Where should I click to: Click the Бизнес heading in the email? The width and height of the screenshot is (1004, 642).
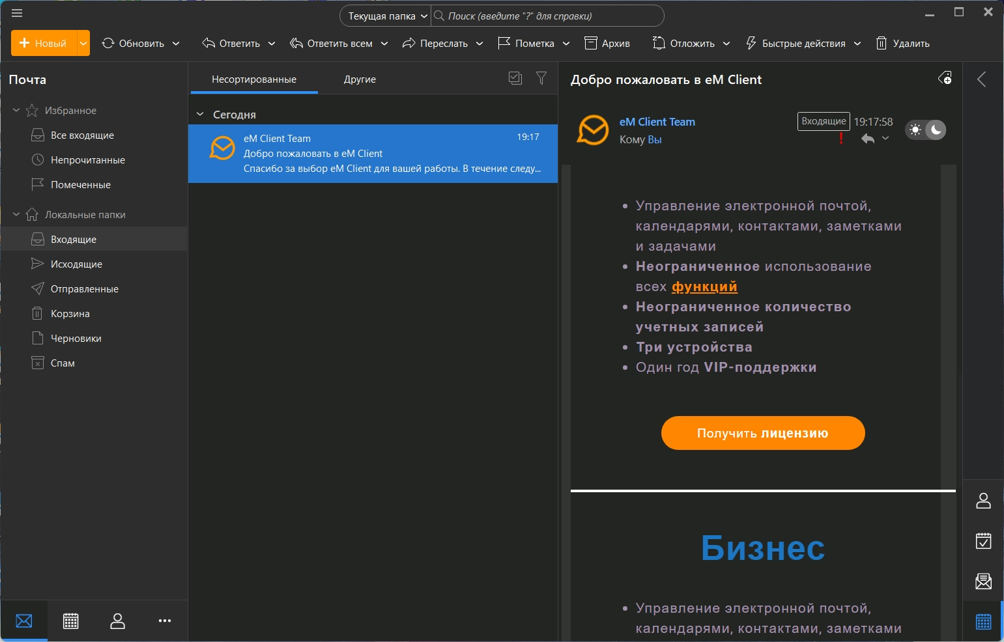[x=763, y=548]
